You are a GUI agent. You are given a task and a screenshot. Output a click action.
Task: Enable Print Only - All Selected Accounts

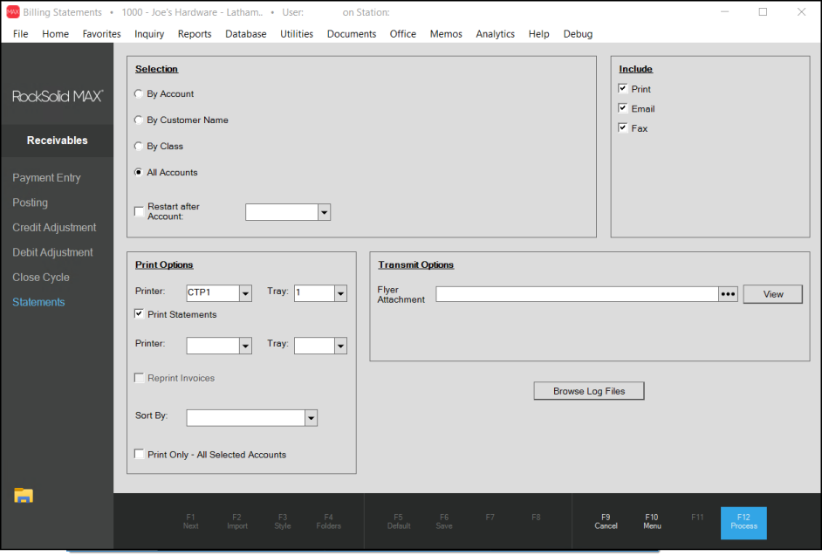(x=139, y=454)
